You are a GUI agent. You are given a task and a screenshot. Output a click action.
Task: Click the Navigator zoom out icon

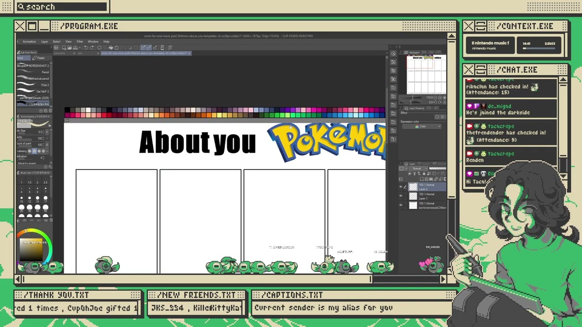click(435, 98)
